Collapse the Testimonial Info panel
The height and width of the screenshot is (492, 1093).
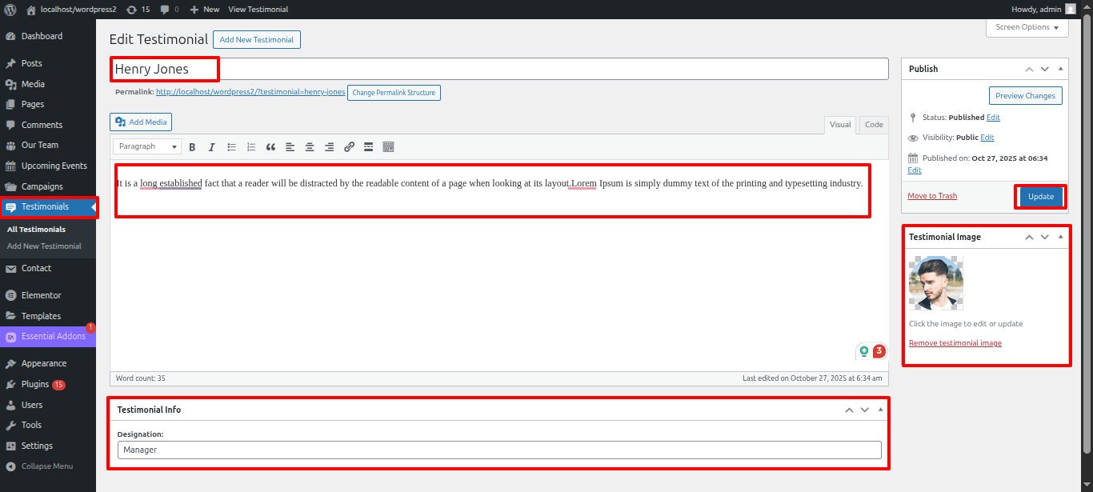point(881,410)
